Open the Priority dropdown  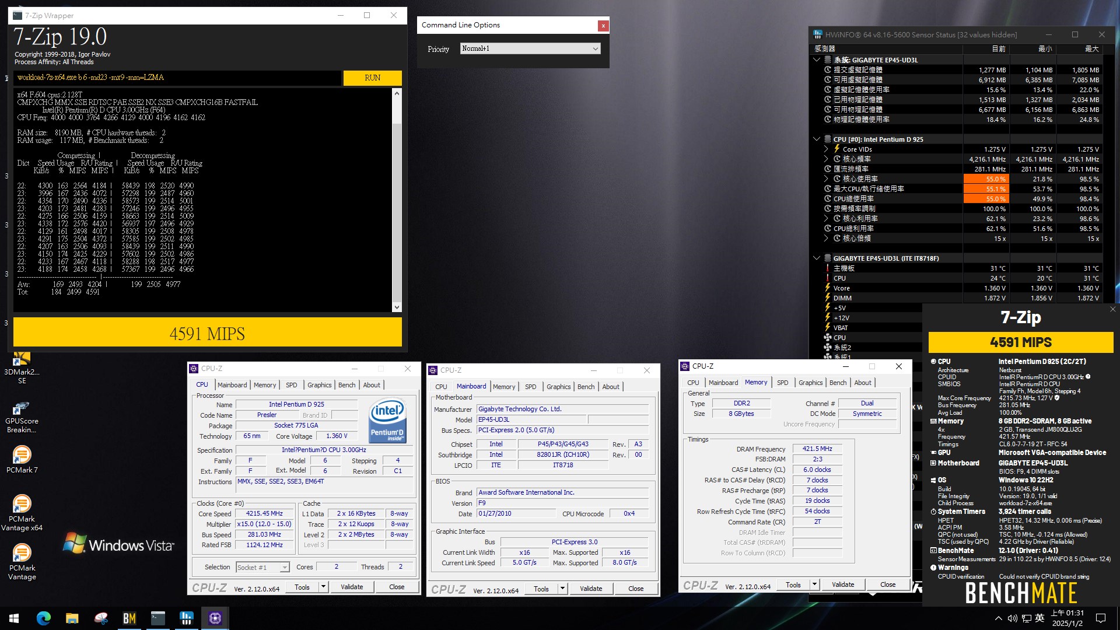tap(530, 48)
